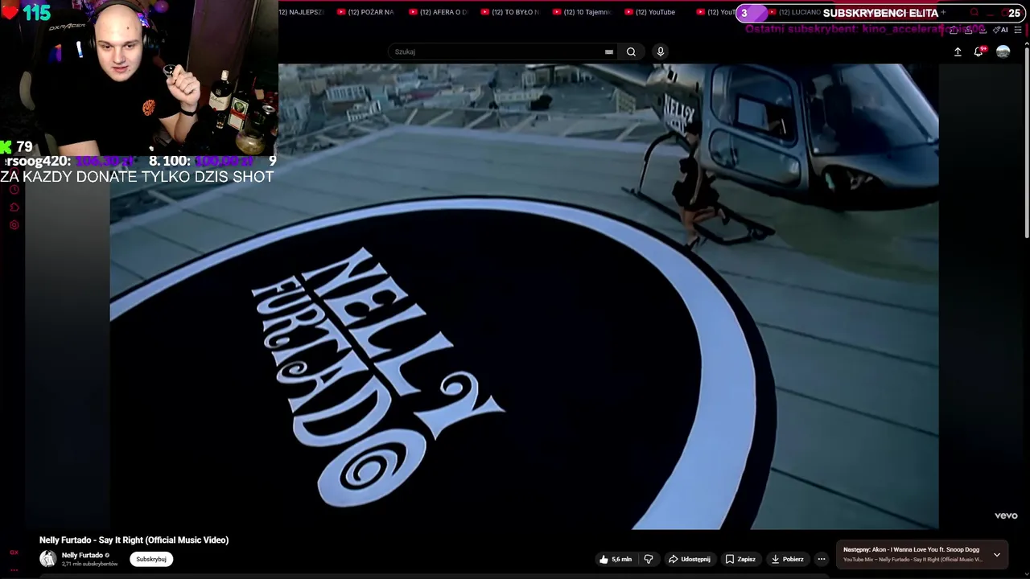Click the AI icon in browser toolbar
Screen dimensions: 1030x579
pos(1001,30)
